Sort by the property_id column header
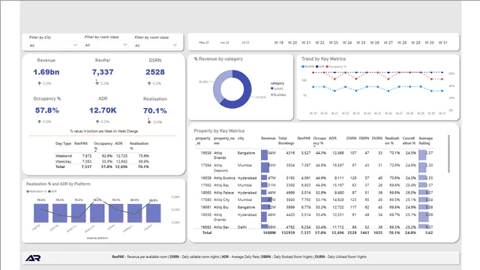The width and height of the screenshot is (480, 270). [x=203, y=140]
